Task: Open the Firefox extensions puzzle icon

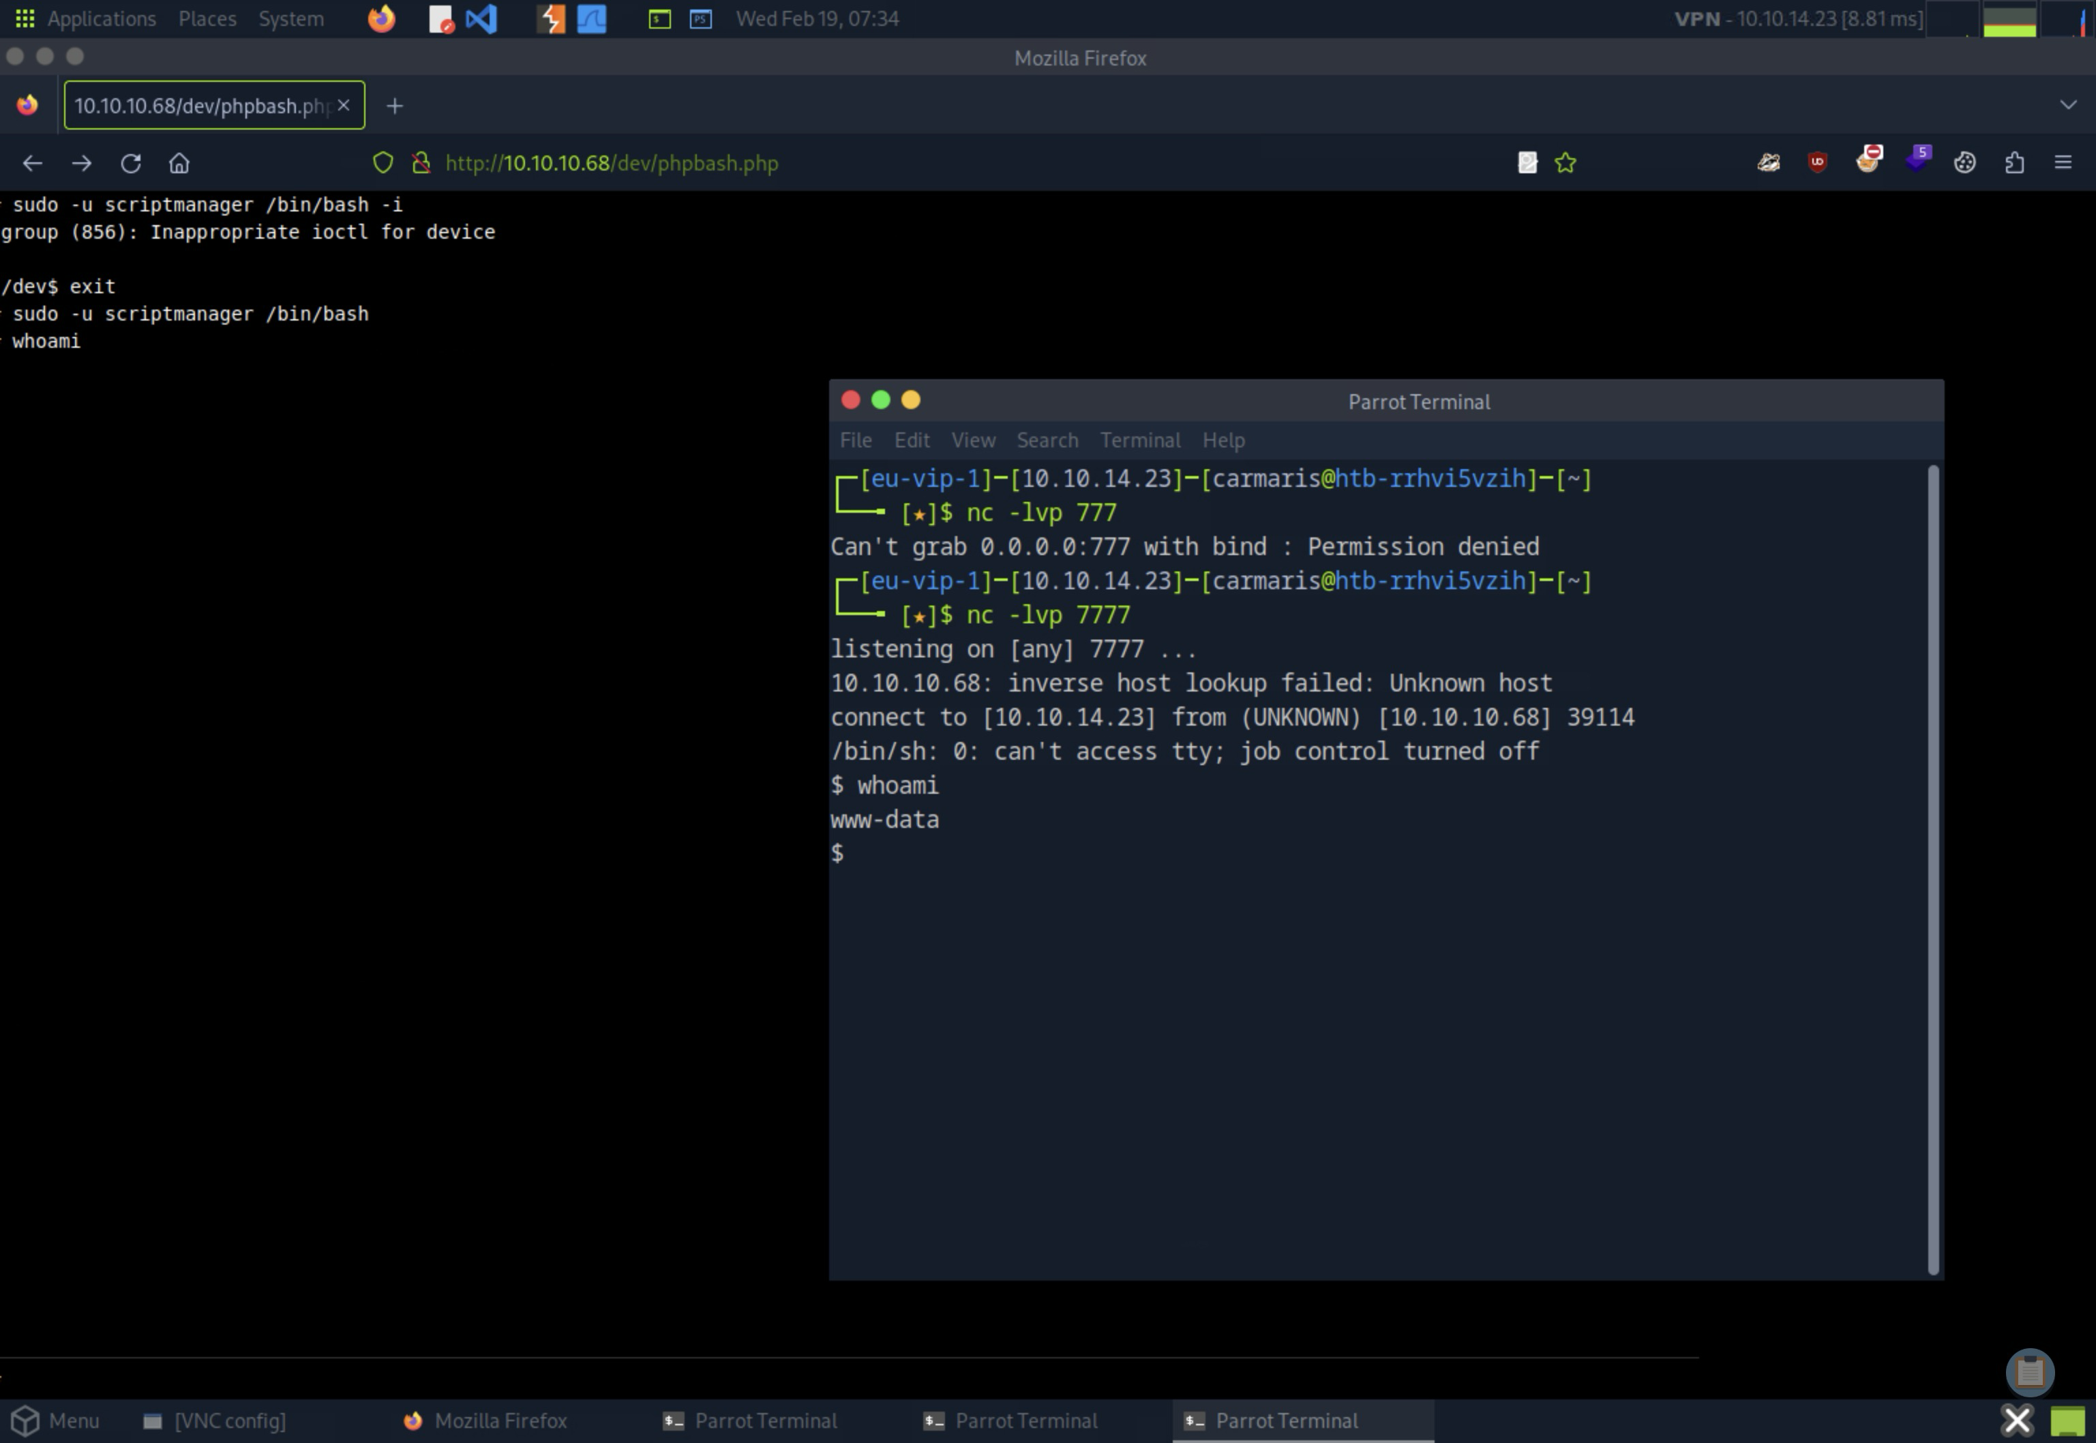Action: [x=2013, y=164]
